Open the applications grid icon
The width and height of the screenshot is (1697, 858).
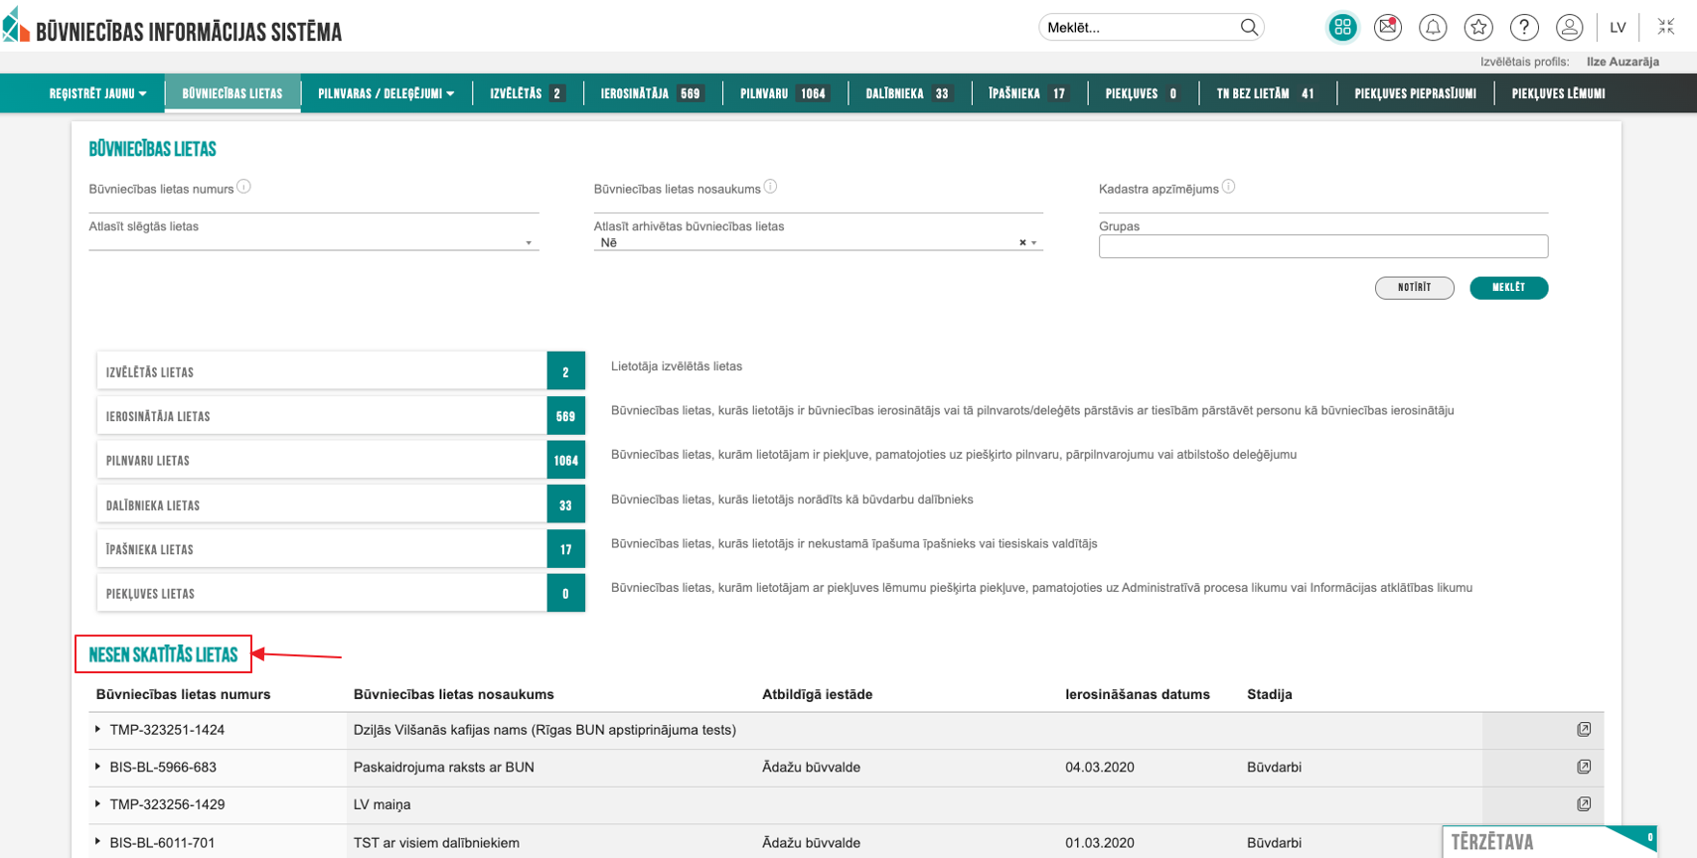pos(1342,28)
